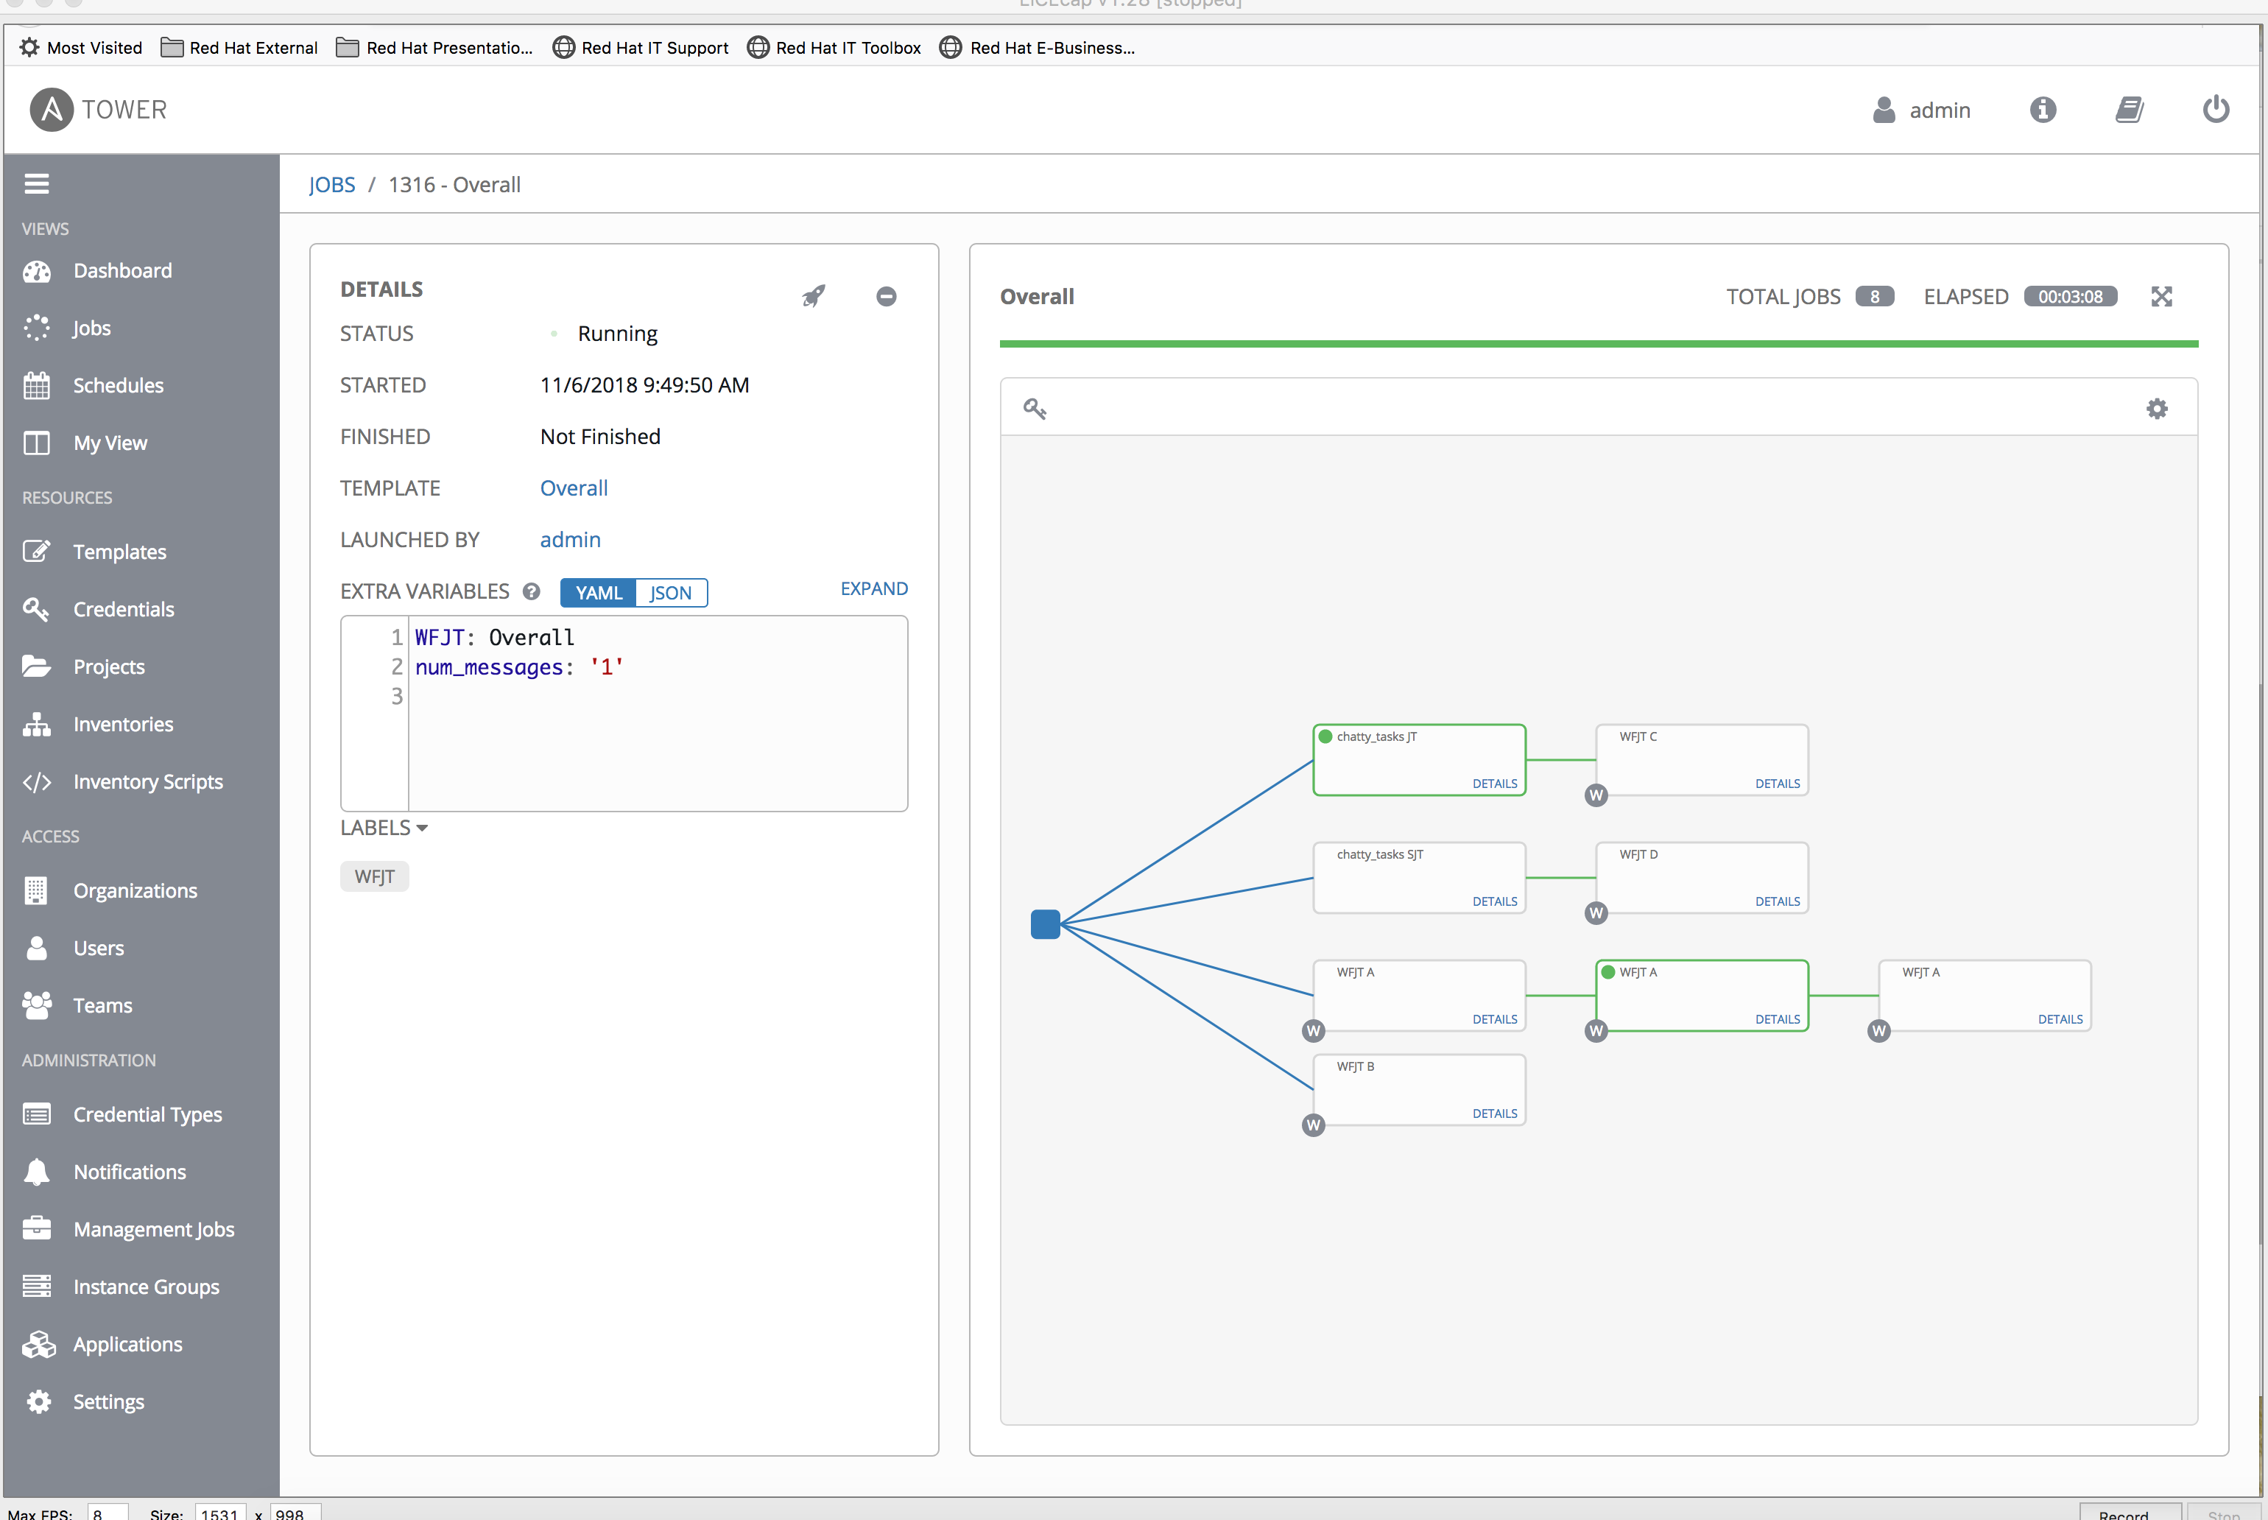The width and height of the screenshot is (2268, 1520).
Task: Select YAML extra variables format
Action: 598,594
